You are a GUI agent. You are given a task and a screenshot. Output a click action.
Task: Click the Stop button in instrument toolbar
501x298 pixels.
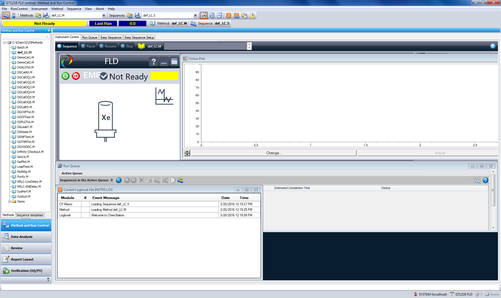tap(127, 46)
